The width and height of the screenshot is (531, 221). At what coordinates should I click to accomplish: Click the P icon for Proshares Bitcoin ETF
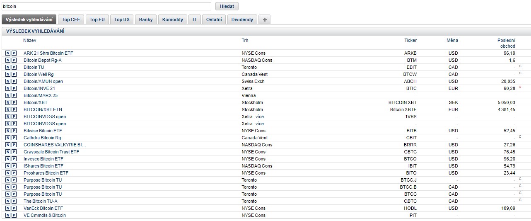14,173
